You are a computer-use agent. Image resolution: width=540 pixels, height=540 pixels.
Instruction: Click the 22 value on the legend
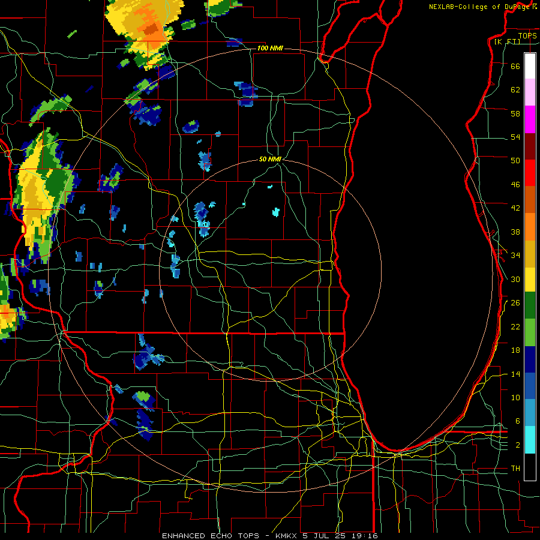pos(515,326)
